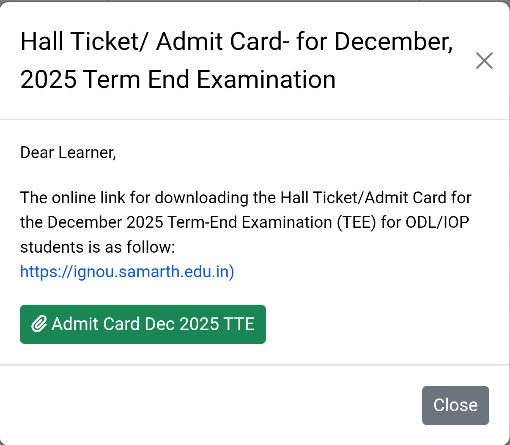
Task: Follow the ignou.samarth.edu.in link
Action: 127,271
